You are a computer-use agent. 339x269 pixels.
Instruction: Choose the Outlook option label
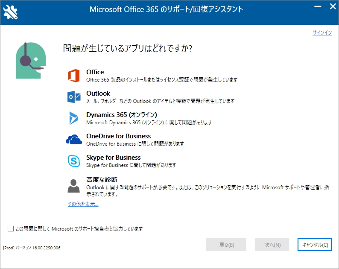click(x=98, y=94)
